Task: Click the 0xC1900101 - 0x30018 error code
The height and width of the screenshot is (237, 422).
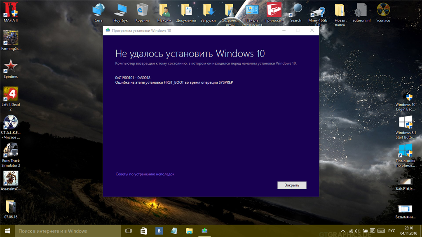Action: (133, 77)
